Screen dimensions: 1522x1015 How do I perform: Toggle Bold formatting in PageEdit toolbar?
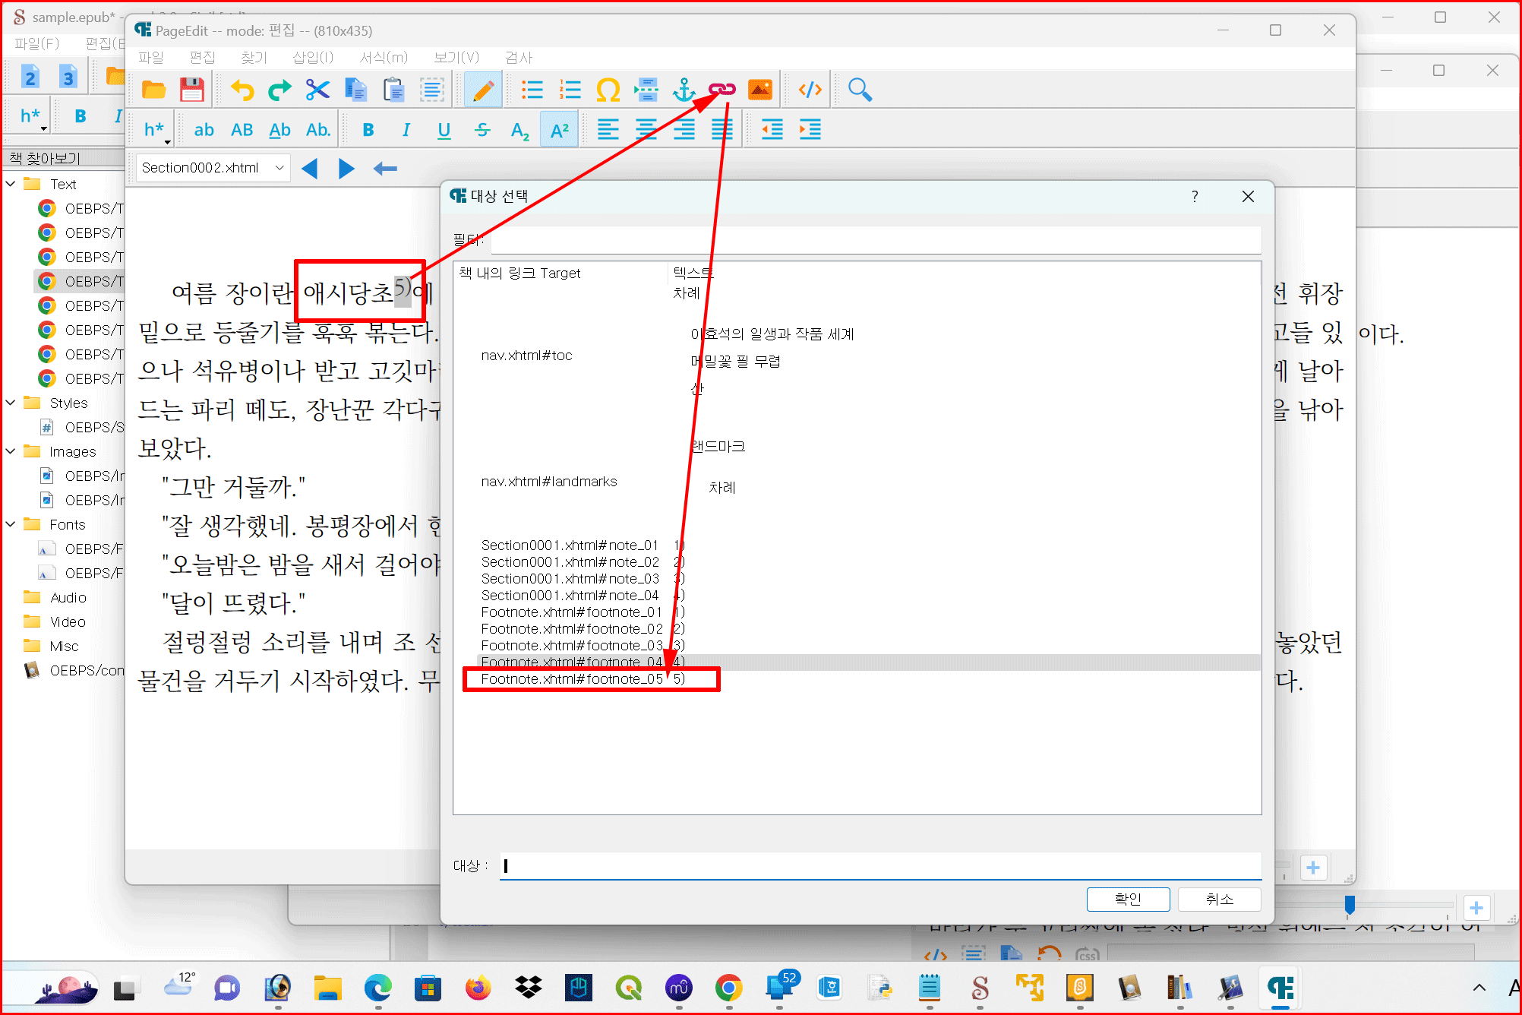(368, 130)
